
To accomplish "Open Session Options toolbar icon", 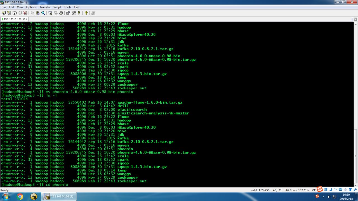I will pos(68,13).
